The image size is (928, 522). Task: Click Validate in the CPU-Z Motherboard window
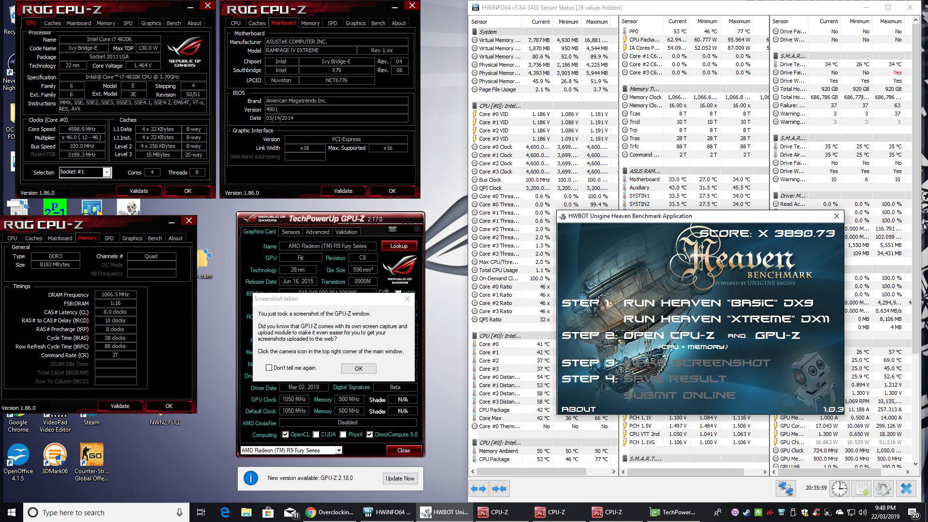[x=343, y=191]
